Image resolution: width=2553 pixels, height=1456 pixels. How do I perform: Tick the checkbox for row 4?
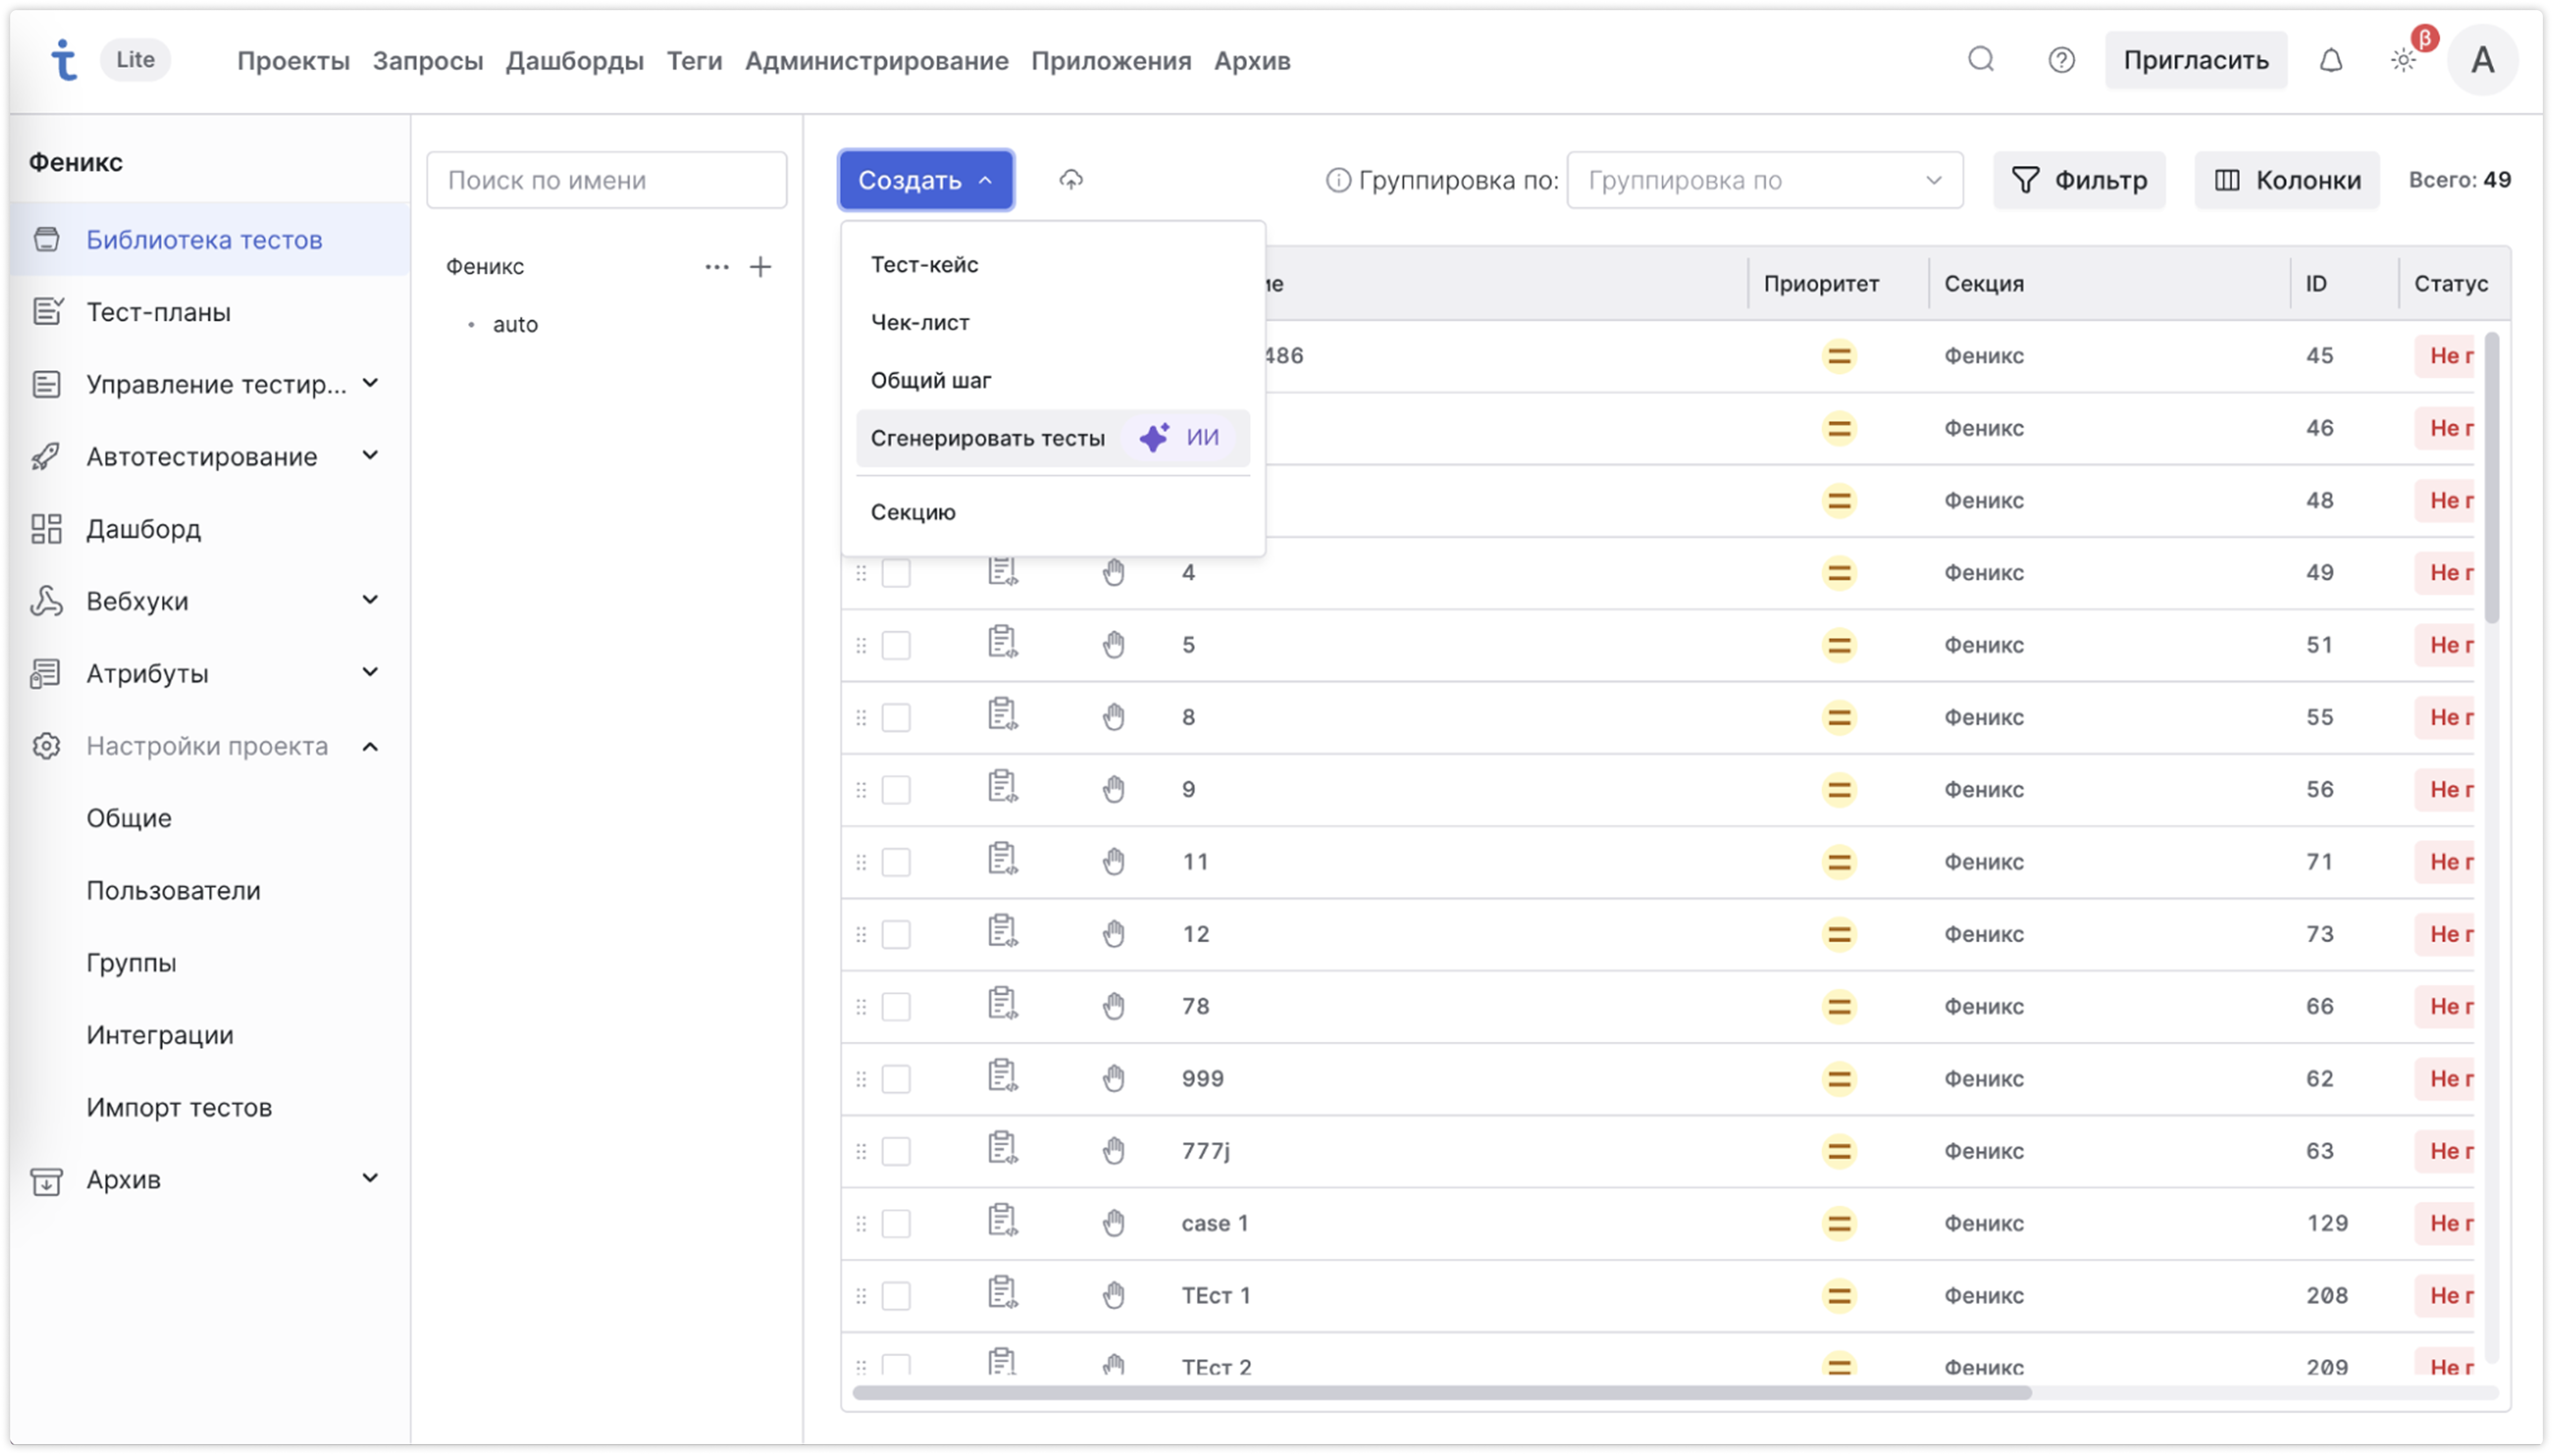[895, 573]
